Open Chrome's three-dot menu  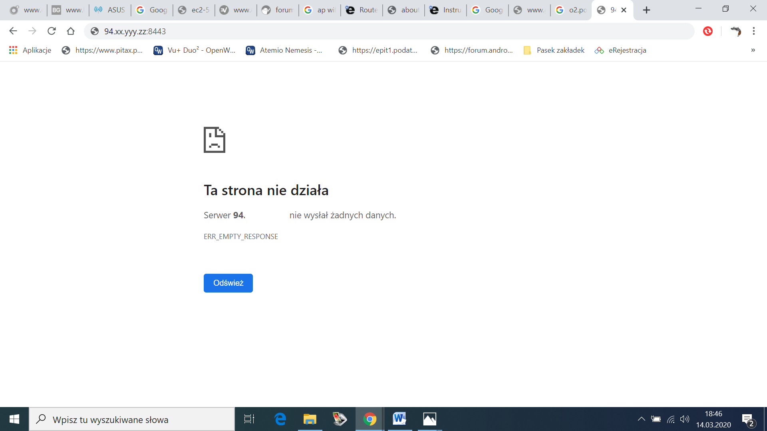[754, 31]
